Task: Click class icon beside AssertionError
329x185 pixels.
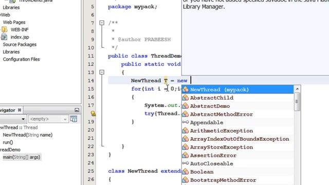Action: pyautogui.click(x=186, y=155)
